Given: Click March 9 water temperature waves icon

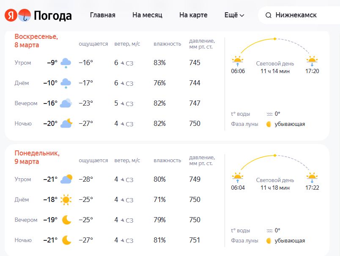Looking at the screenshot, I should pos(269,230).
